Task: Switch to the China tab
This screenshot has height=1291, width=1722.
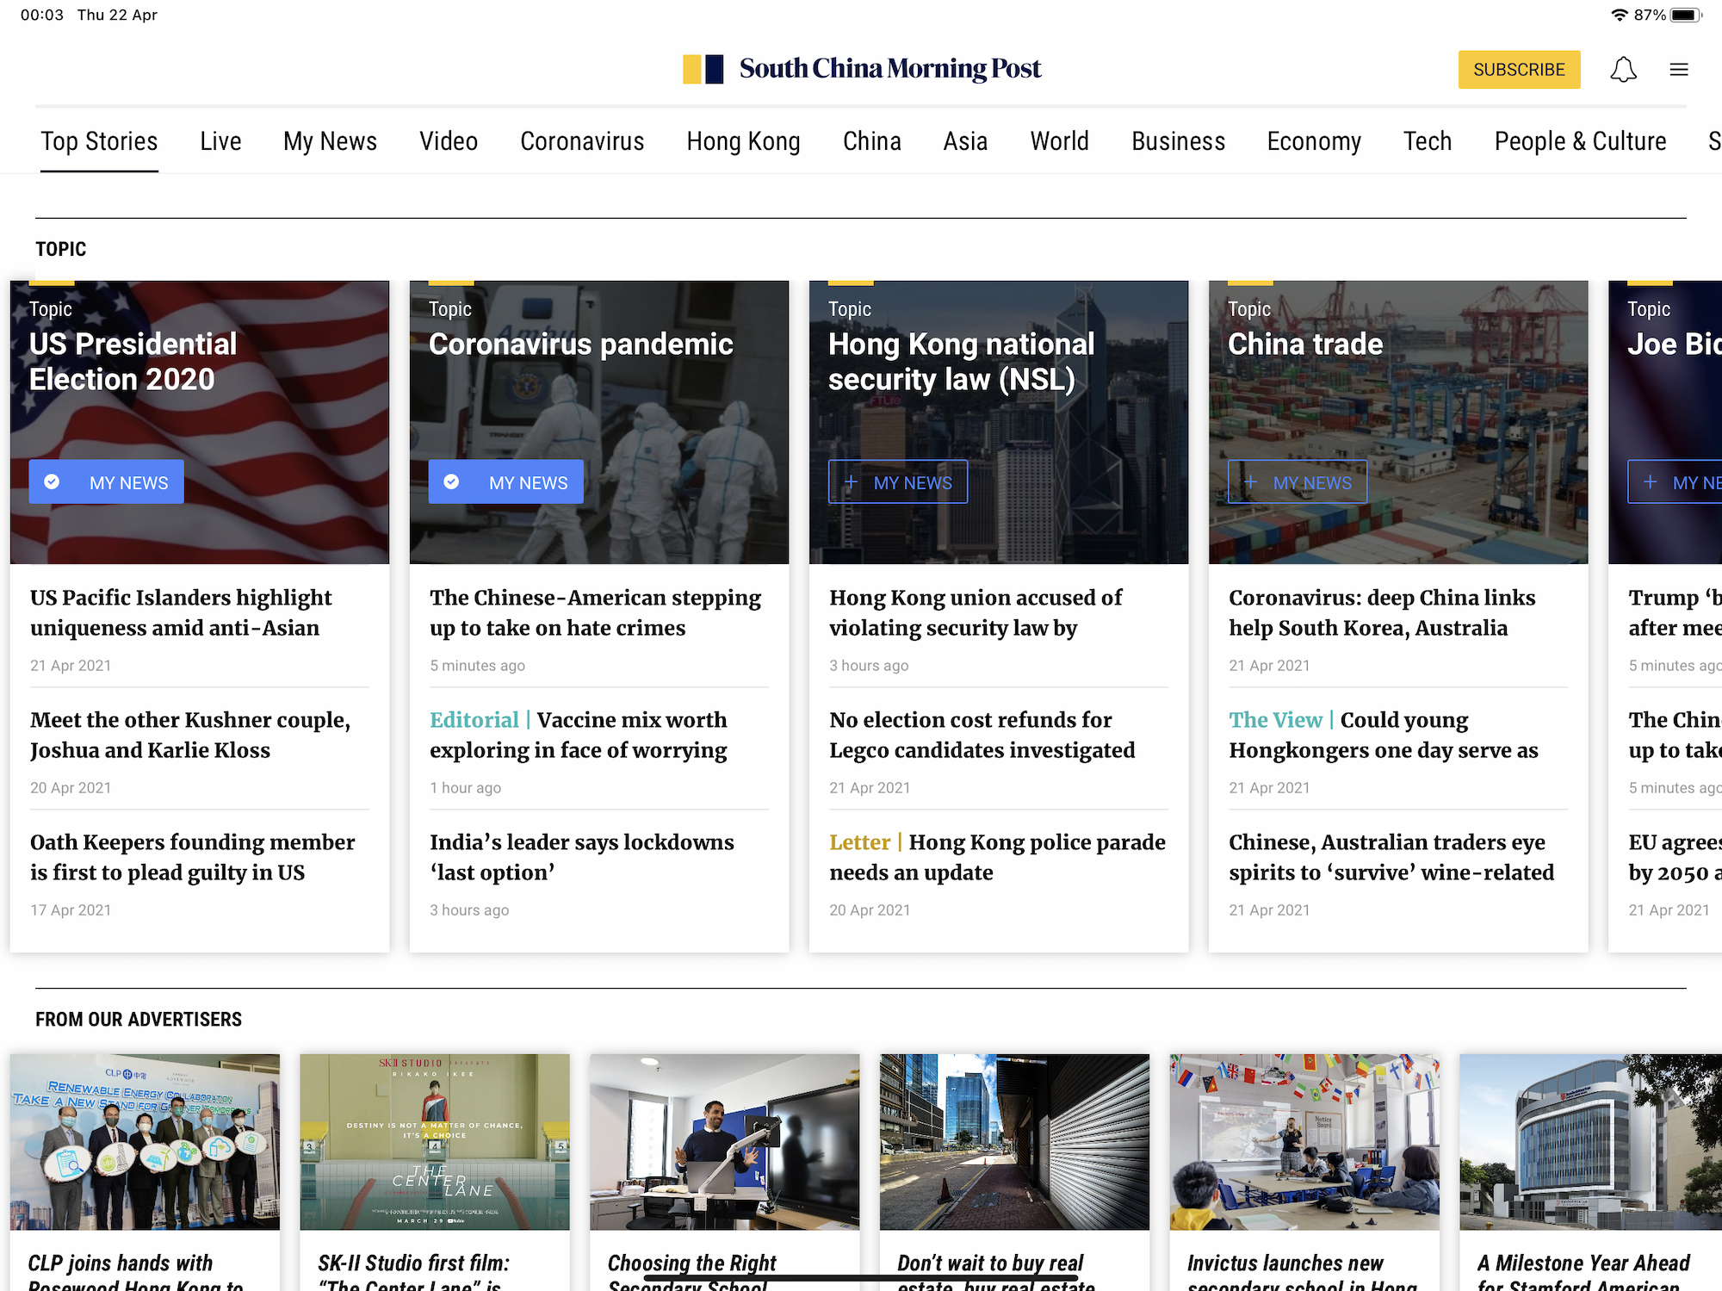Action: tap(872, 141)
